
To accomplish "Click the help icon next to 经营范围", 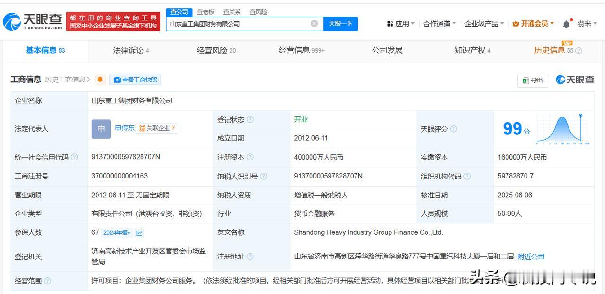I will [x=47, y=281].
